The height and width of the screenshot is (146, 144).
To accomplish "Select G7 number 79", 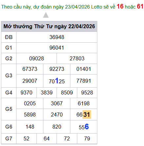I will [87, 138].
